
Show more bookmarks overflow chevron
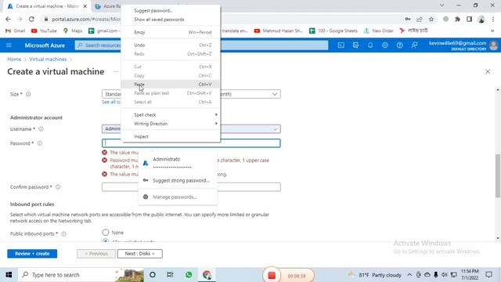(492, 31)
